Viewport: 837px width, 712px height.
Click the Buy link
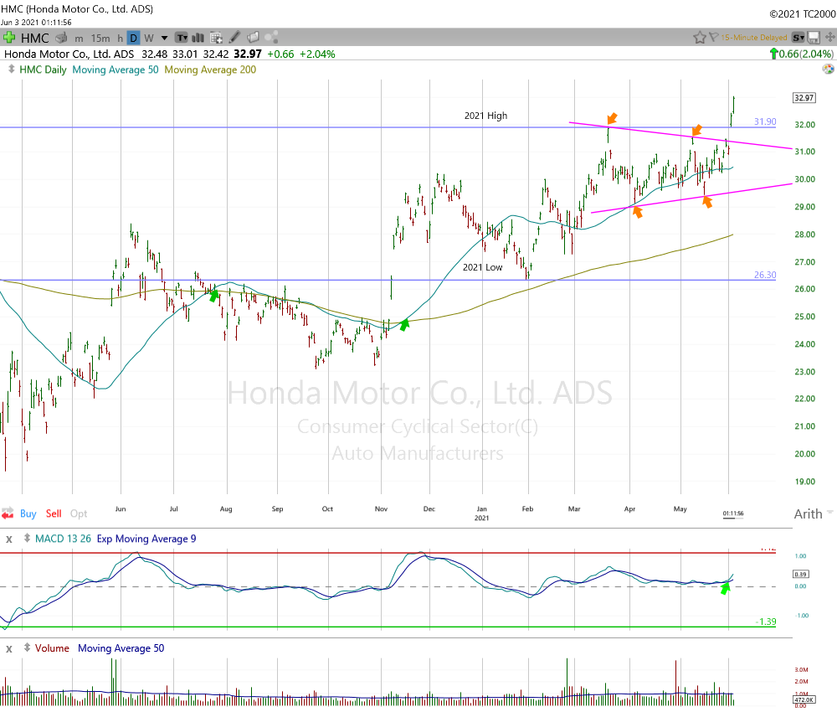pos(28,513)
